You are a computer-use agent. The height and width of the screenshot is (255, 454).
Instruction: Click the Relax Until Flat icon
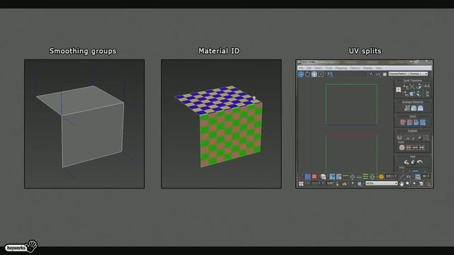pyautogui.click(x=414, y=108)
